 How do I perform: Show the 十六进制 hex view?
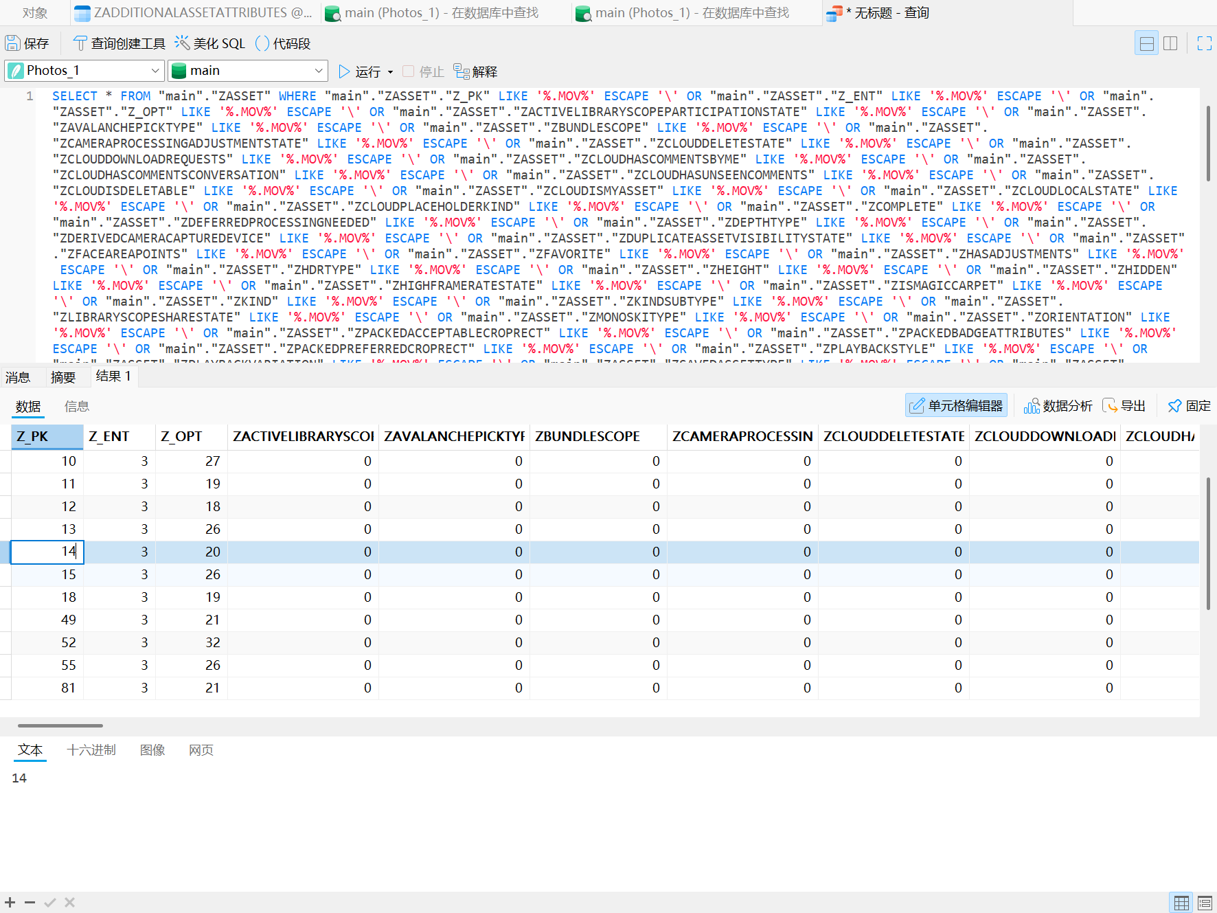pos(91,749)
